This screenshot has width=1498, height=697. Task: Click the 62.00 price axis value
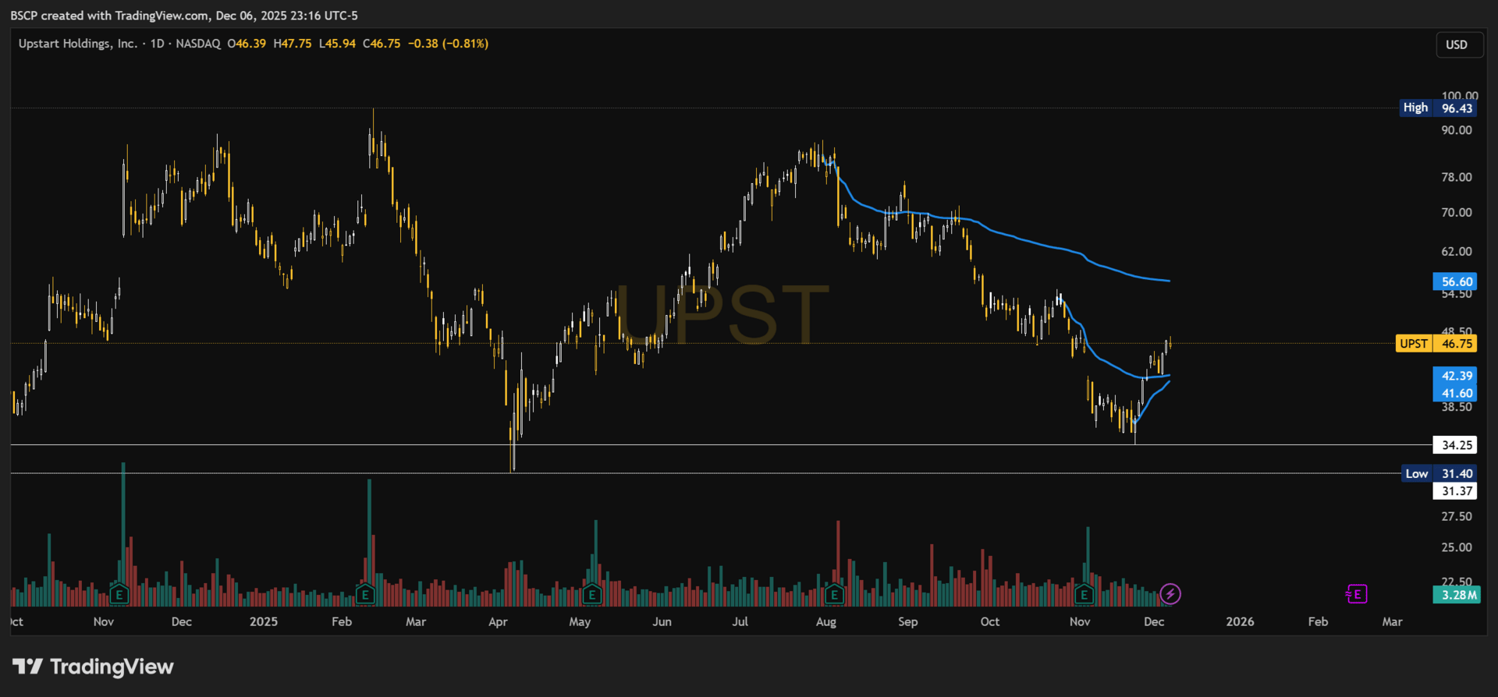pyautogui.click(x=1457, y=251)
